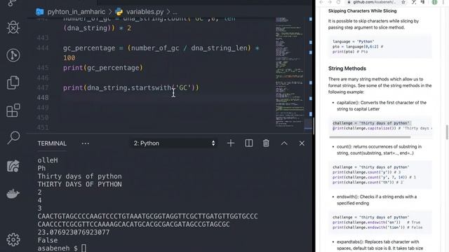Screen dimensions: 449x252
Task: Click 'Skipping Characters While Slicing' heading
Action: [362, 11]
